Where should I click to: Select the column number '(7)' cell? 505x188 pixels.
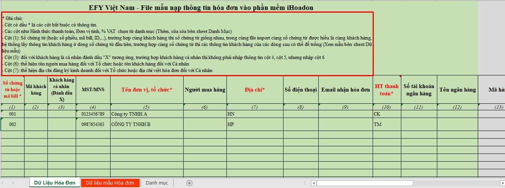[255, 107]
